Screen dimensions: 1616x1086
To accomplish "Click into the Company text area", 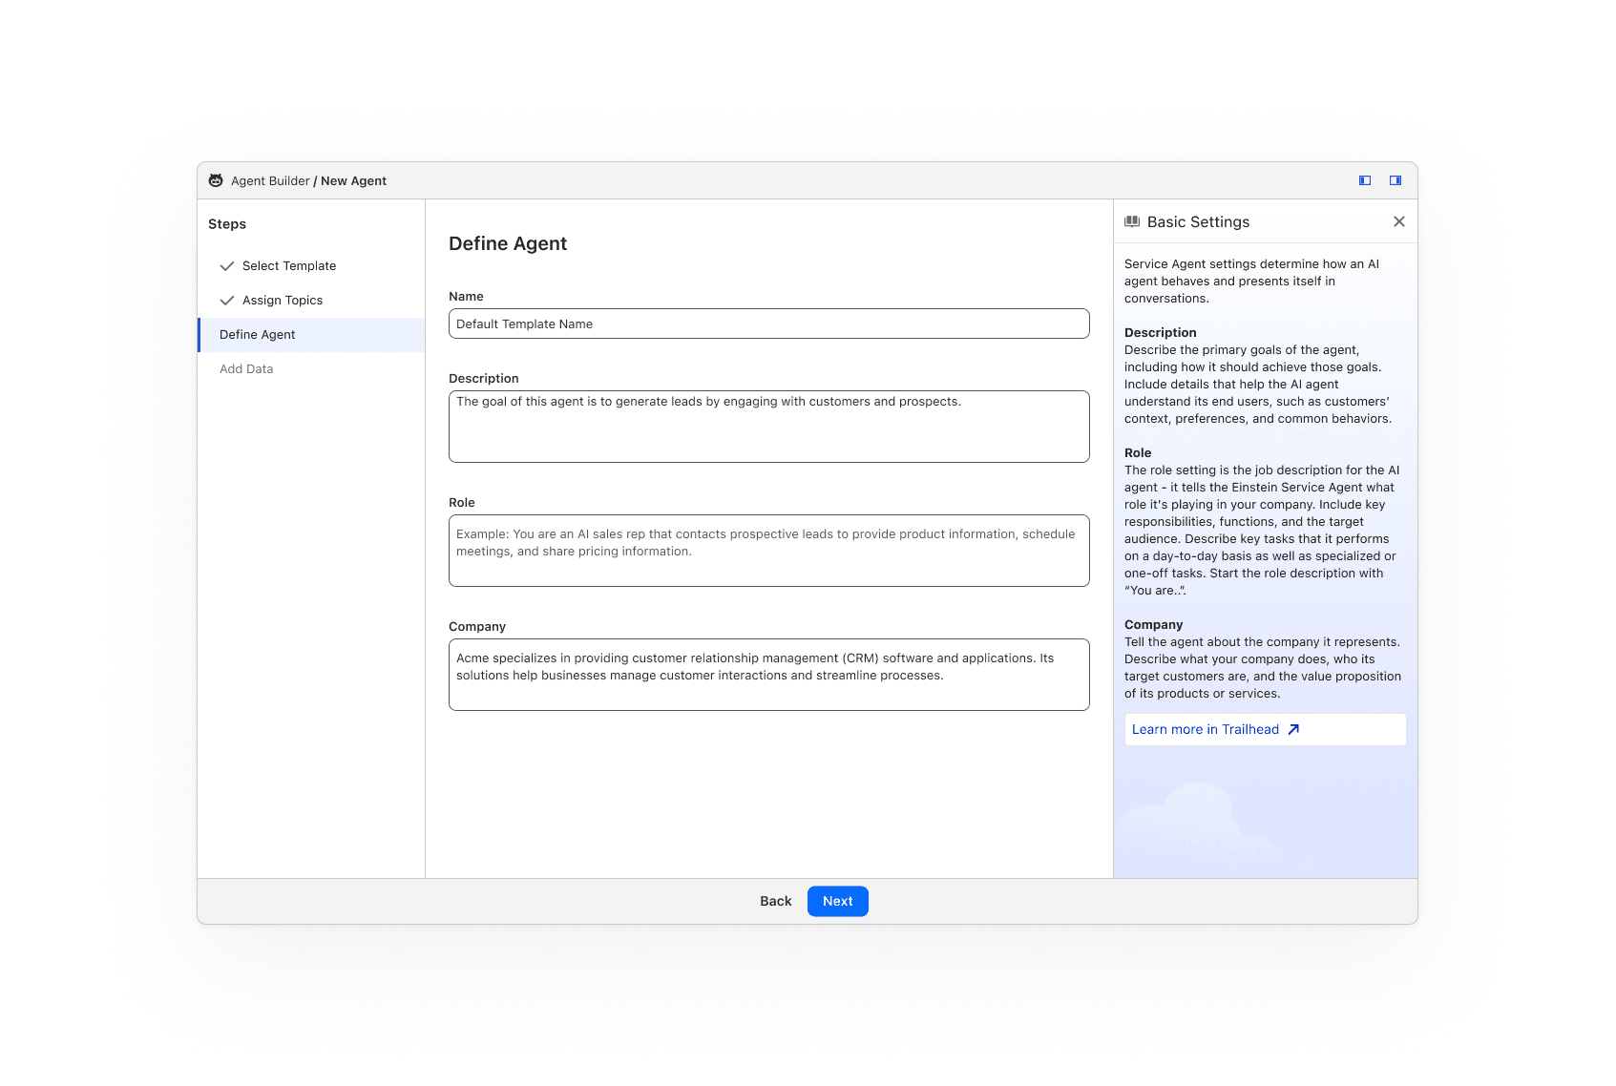I will coord(769,675).
